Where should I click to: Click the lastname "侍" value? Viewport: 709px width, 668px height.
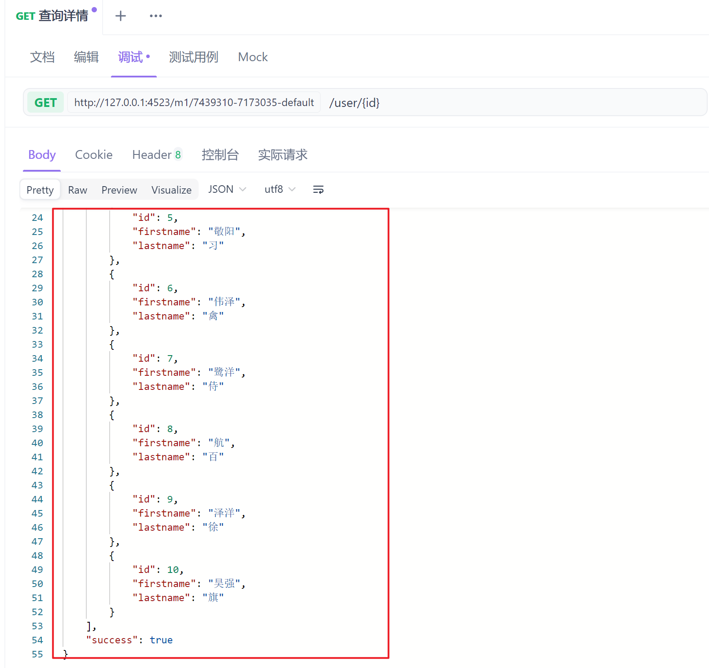[213, 386]
